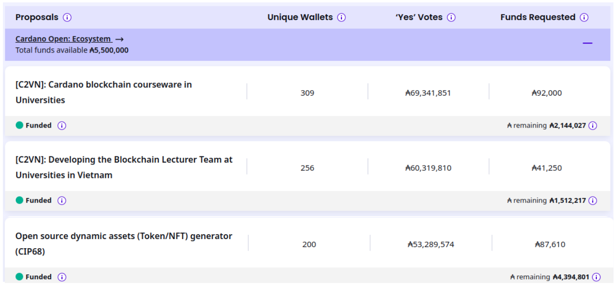Click the Proposals column header text

point(37,17)
